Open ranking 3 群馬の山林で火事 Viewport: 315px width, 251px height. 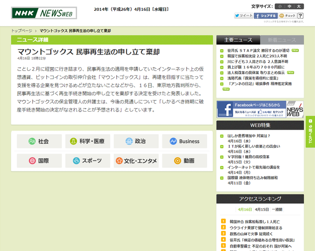(251, 234)
